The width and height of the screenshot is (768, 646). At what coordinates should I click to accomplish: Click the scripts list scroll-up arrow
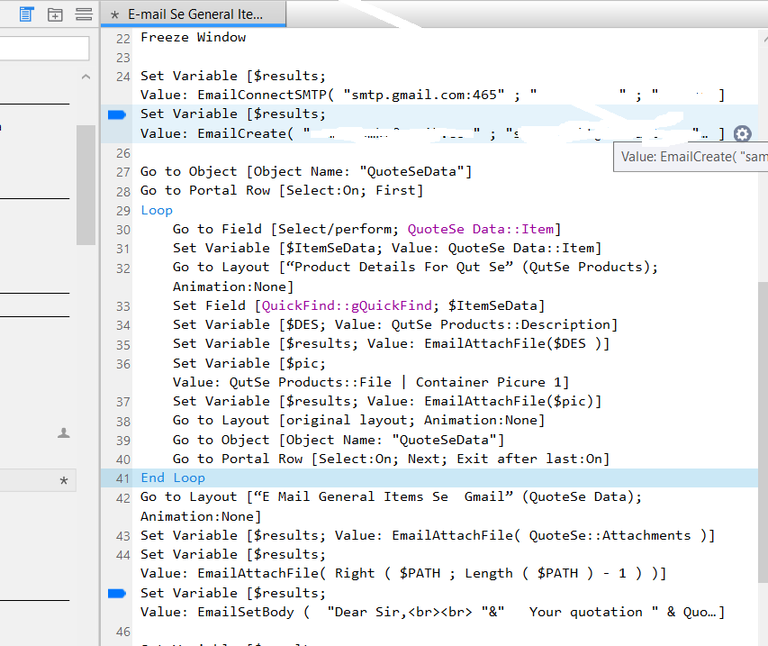pyautogui.click(x=86, y=77)
